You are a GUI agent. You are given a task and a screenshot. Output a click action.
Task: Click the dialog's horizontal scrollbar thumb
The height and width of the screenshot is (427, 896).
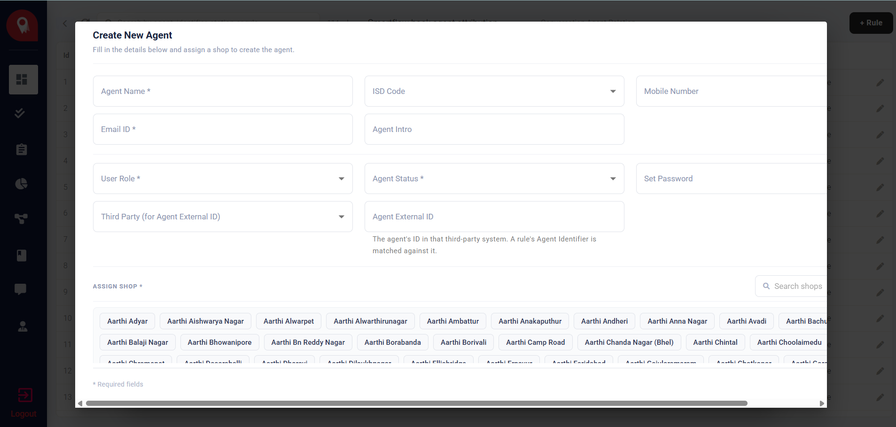[416, 404]
